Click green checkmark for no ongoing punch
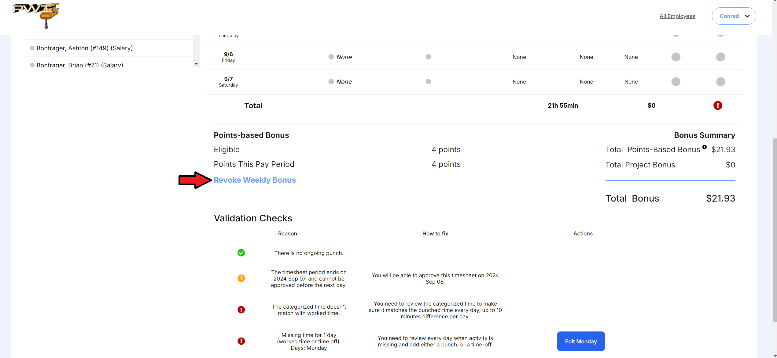 pos(241,253)
